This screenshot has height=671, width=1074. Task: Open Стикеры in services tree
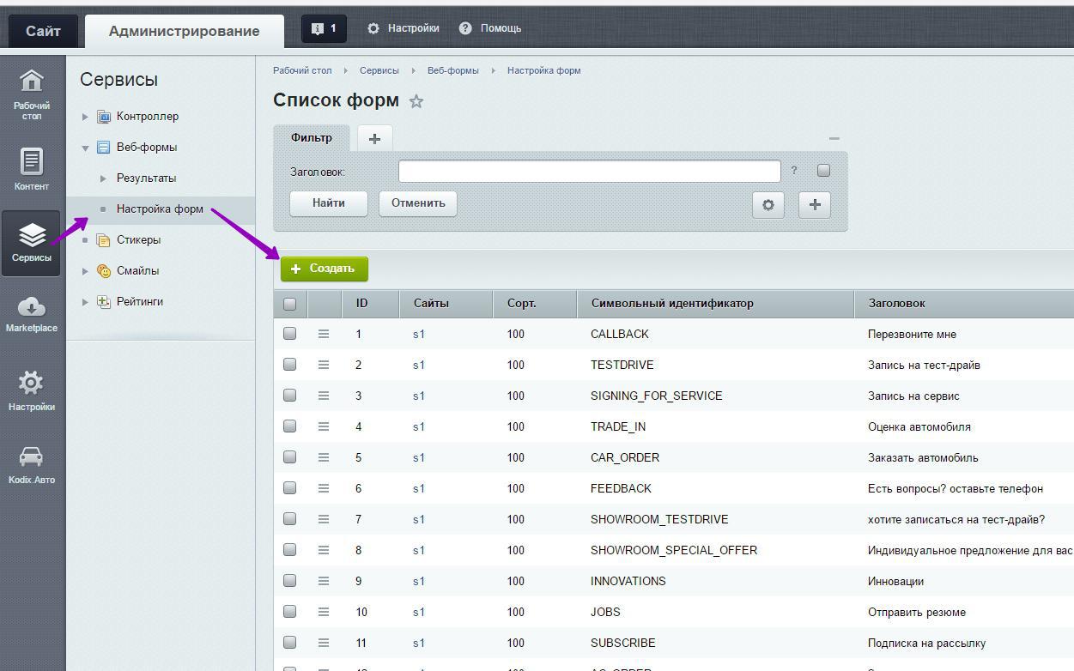[x=138, y=240]
